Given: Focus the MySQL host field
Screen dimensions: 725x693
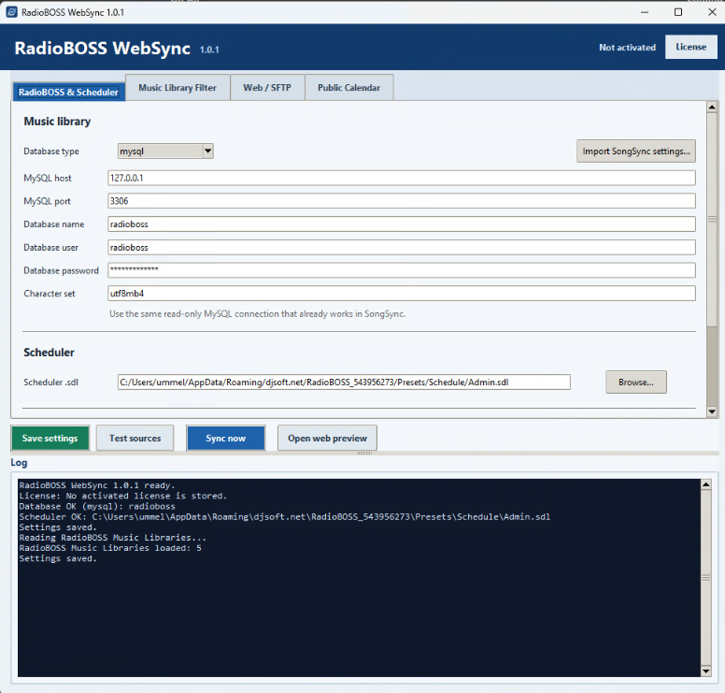Looking at the screenshot, I should click(402, 178).
